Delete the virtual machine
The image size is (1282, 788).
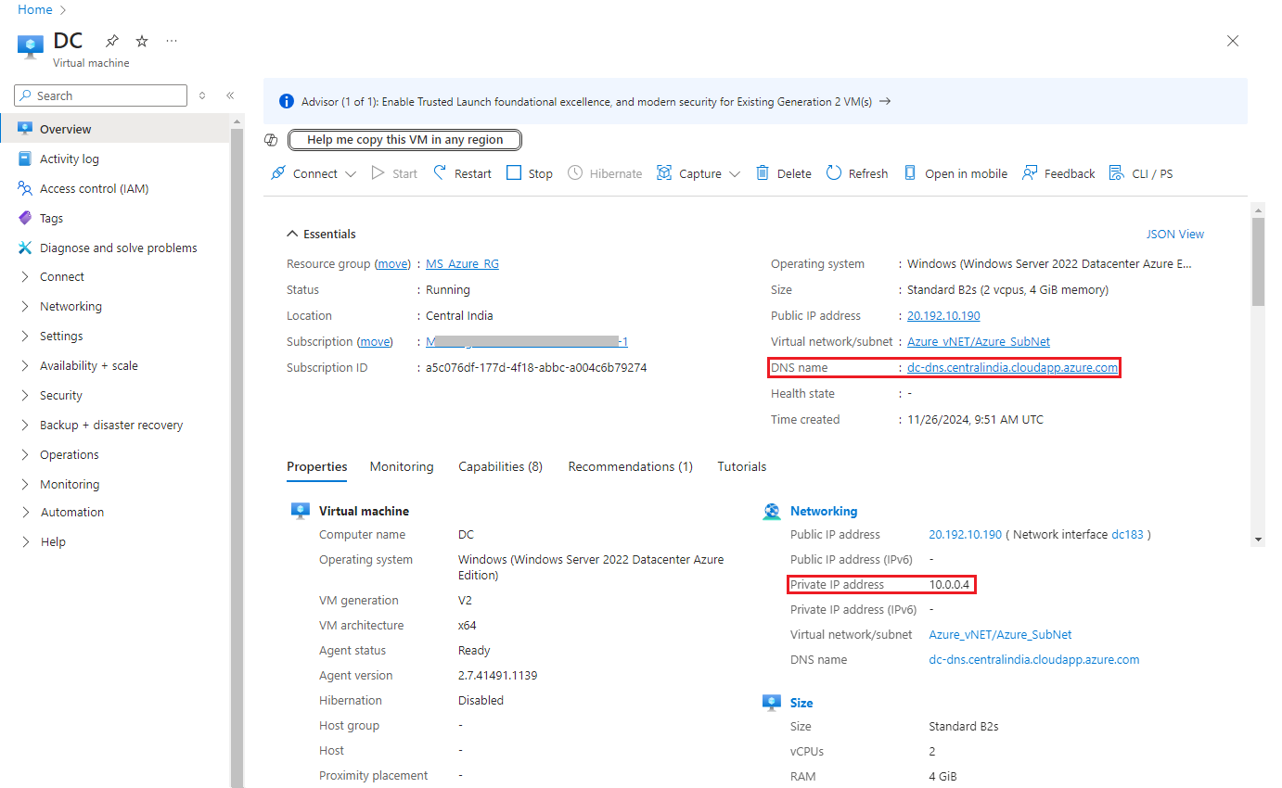pyautogui.click(x=784, y=173)
